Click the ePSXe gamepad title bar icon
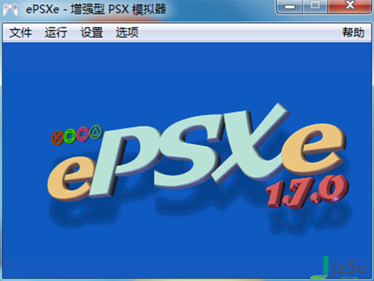Viewport: 374px width, 281px height. pos(10,9)
